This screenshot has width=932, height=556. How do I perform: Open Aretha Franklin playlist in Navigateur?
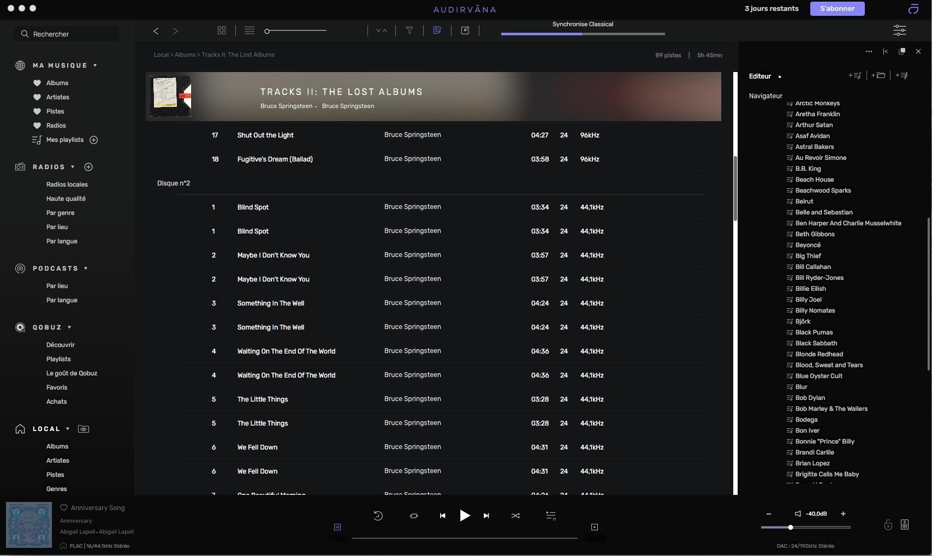(817, 114)
